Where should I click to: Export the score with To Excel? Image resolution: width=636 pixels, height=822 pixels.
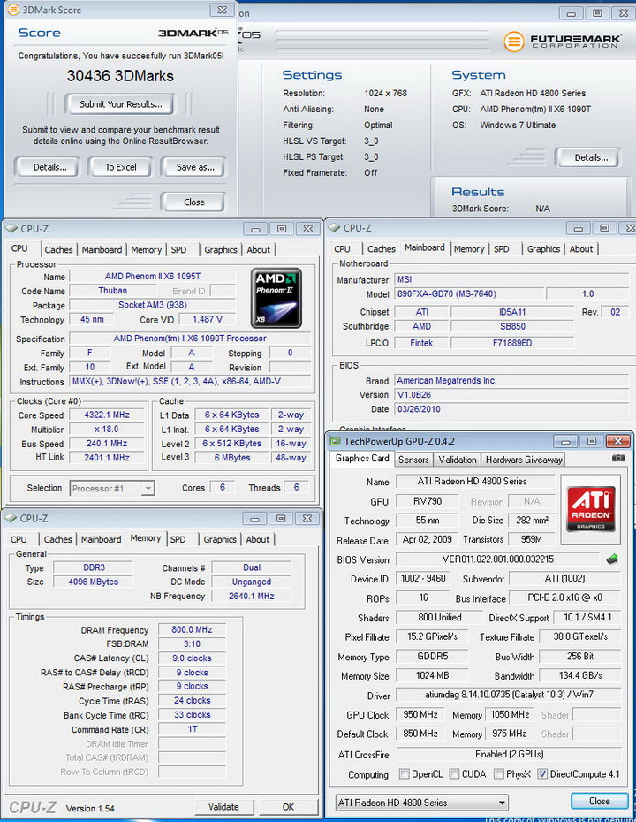[x=120, y=167]
